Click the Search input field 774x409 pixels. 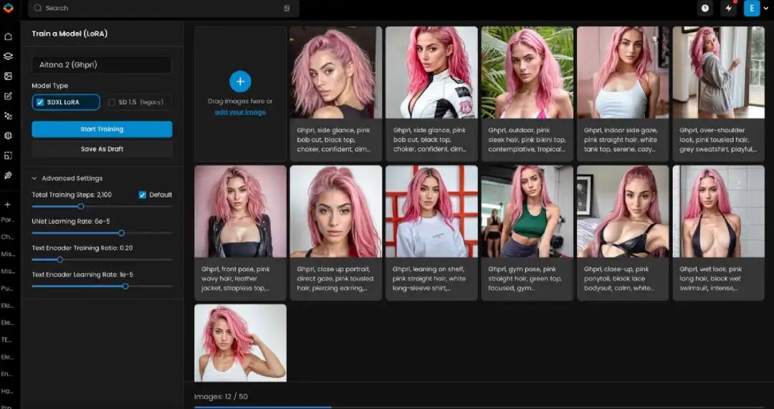tap(163, 9)
